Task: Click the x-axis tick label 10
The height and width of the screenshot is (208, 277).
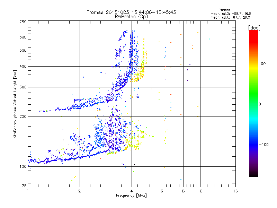Action: point(200,191)
